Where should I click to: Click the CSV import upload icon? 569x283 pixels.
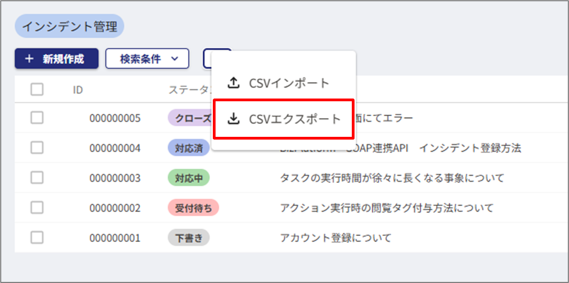[x=234, y=83]
